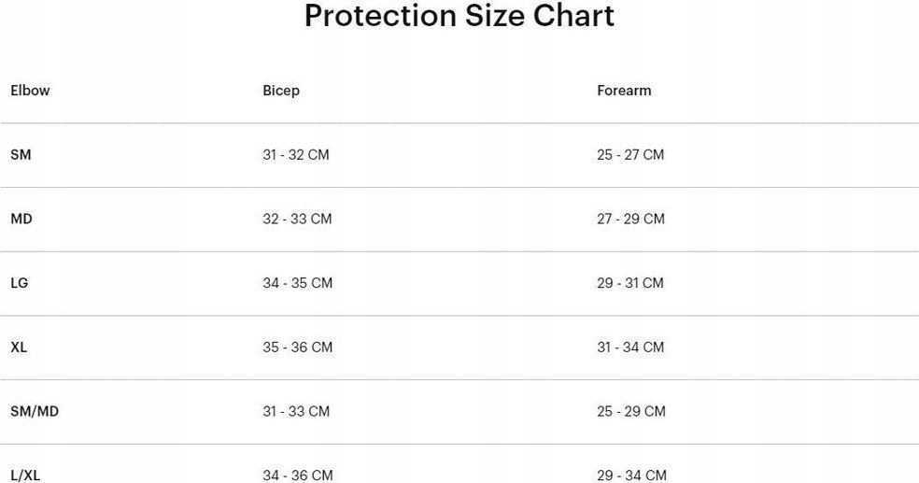Click the SM size row label
The width and height of the screenshot is (919, 483).
click(21, 155)
